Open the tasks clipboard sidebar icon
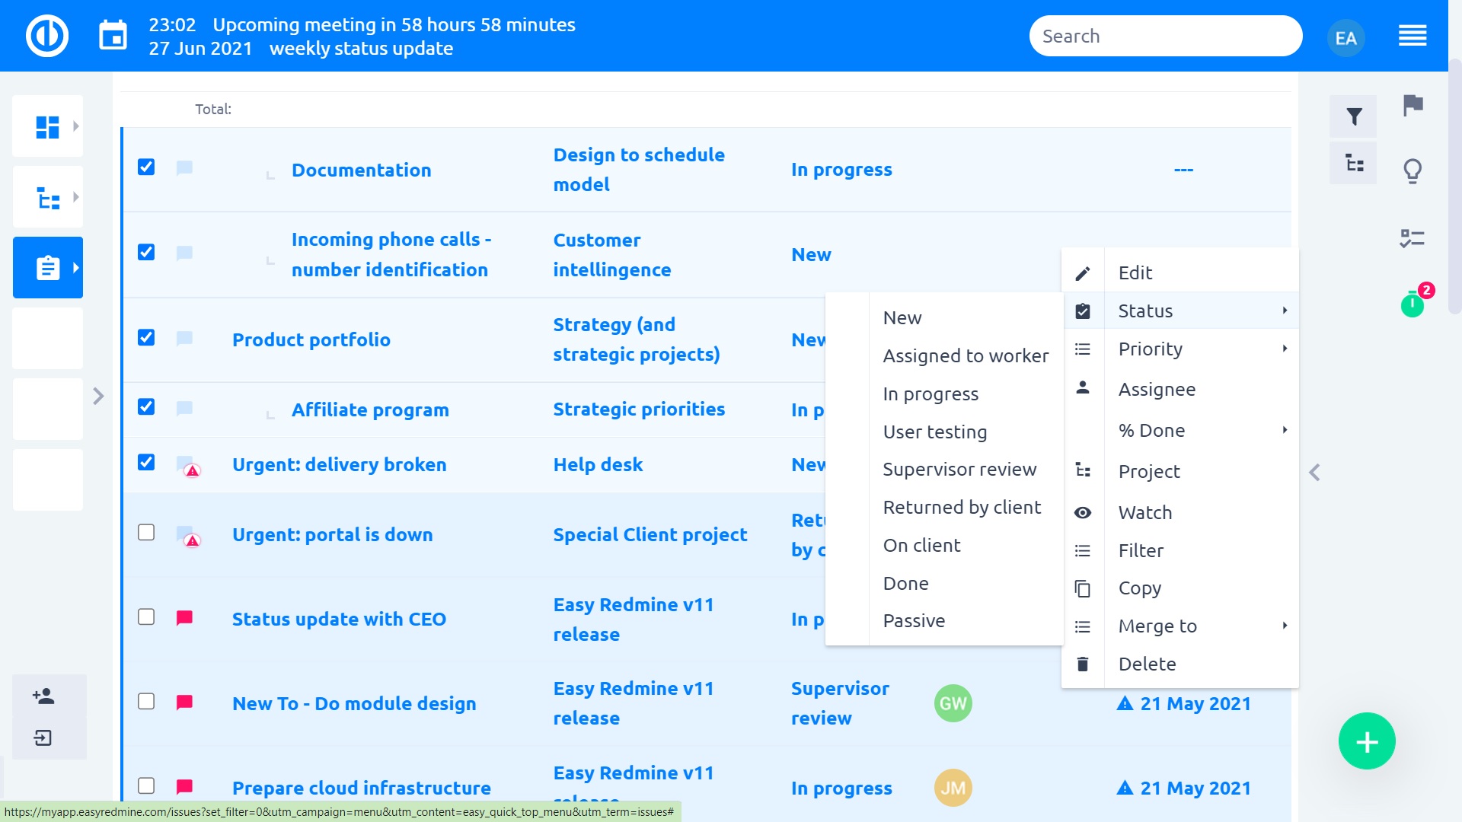The image size is (1462, 822). 48,268
